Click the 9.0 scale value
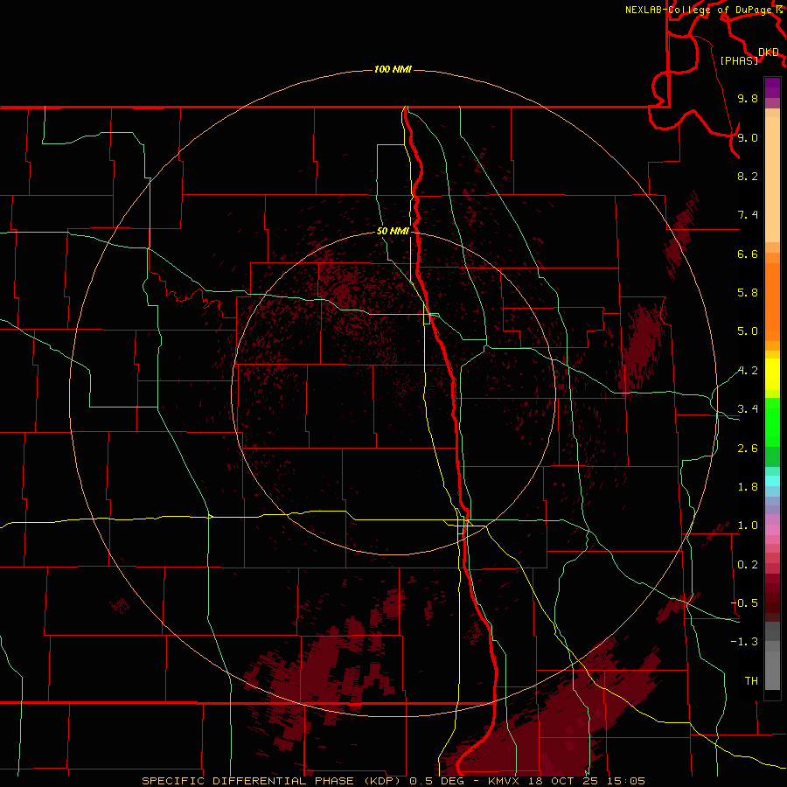787x787 pixels. coord(748,137)
